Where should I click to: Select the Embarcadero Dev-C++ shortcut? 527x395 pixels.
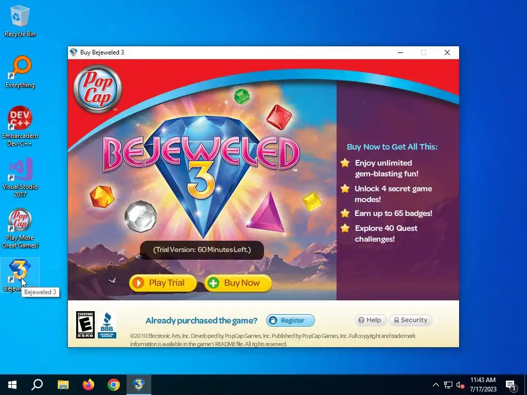tap(20, 127)
